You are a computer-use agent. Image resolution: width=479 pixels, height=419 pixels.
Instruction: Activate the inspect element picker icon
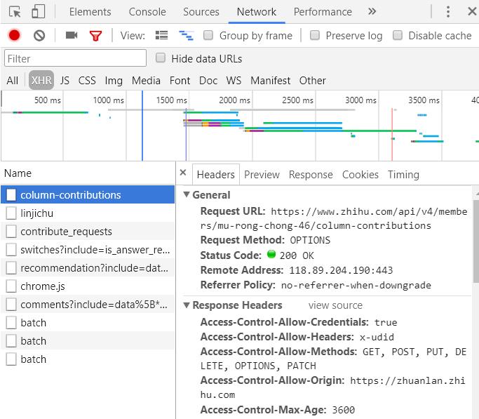click(x=15, y=12)
